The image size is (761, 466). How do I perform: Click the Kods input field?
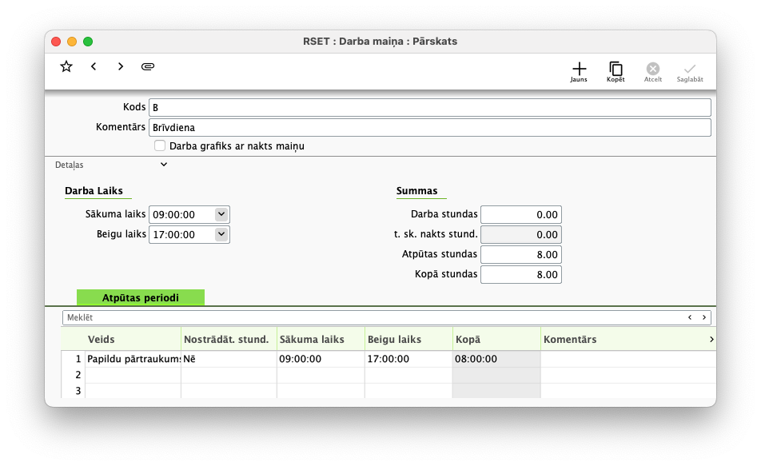[x=429, y=107]
